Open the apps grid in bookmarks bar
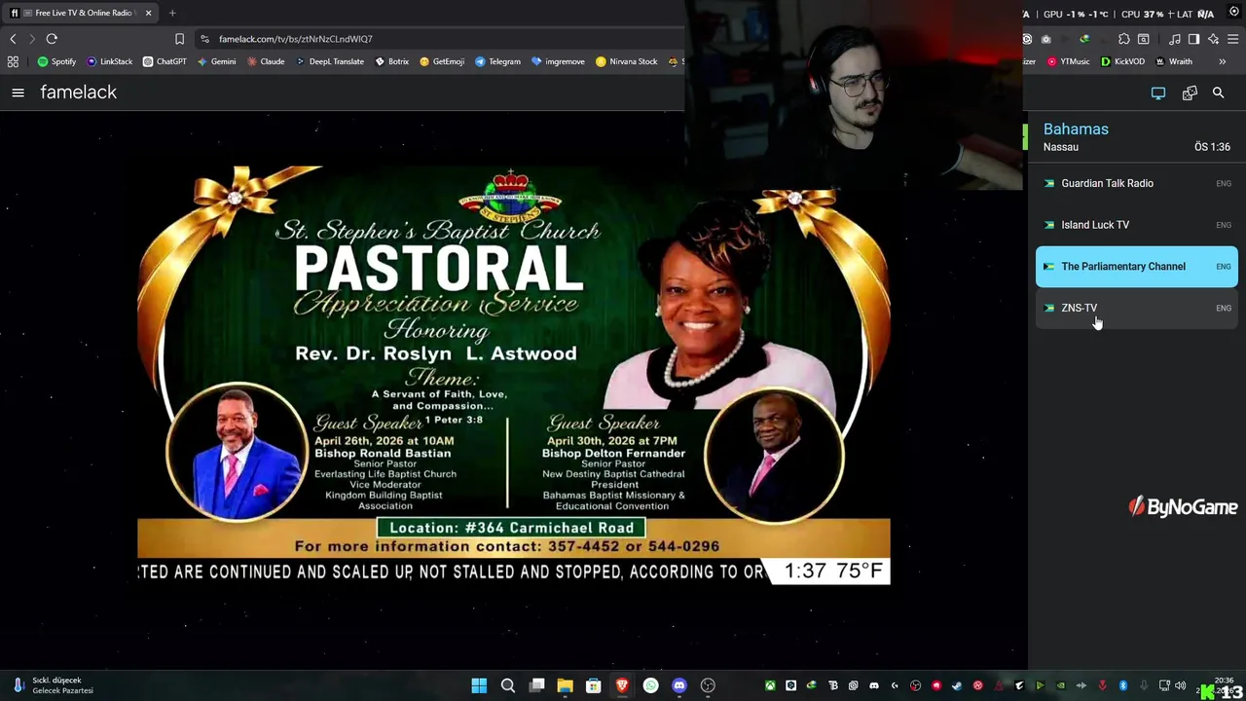This screenshot has width=1246, height=701. (x=13, y=61)
